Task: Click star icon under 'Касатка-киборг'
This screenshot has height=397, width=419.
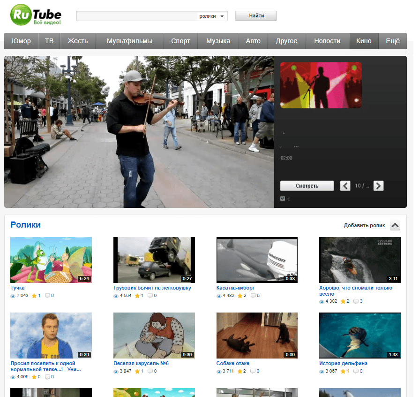Action: click(x=240, y=296)
